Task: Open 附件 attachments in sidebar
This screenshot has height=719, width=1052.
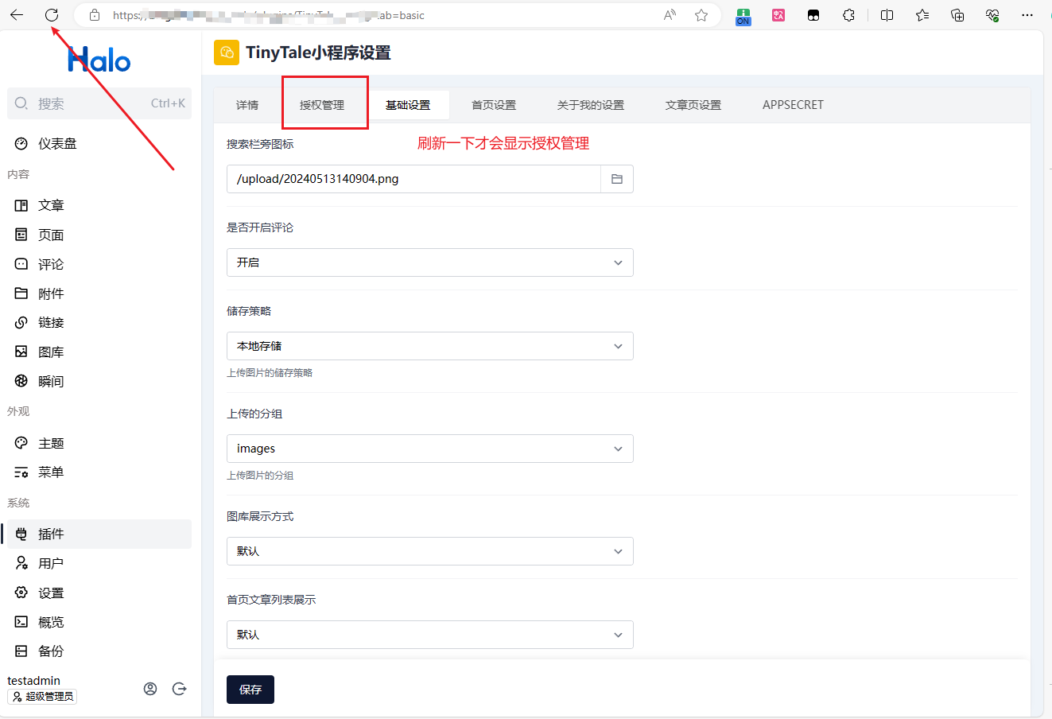Action: [x=99, y=293]
